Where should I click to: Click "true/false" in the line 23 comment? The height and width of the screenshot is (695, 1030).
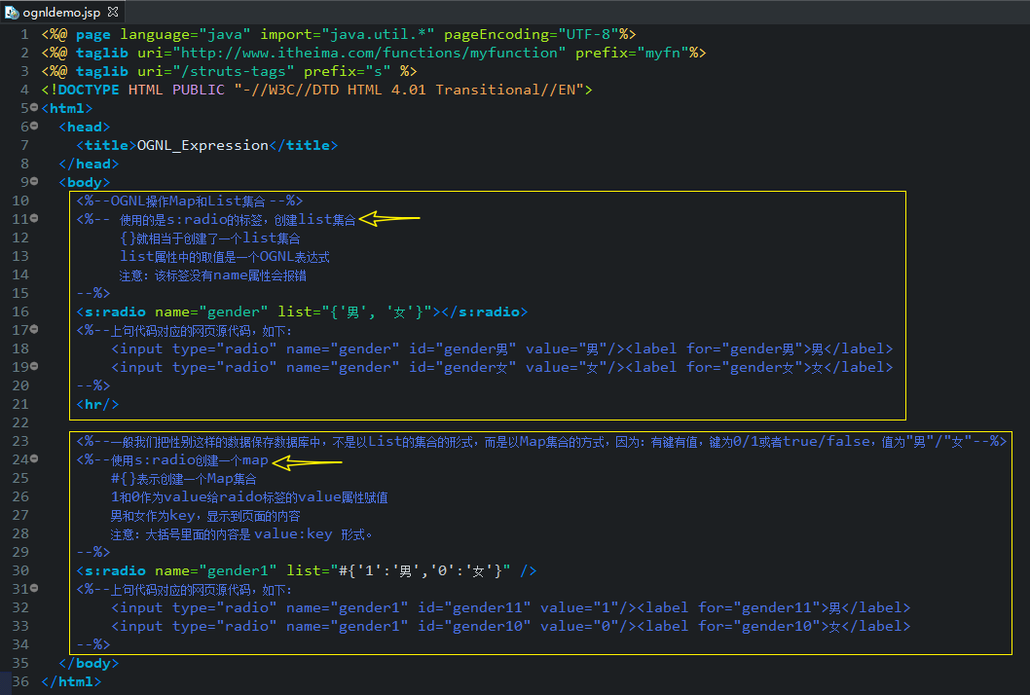coord(827,442)
